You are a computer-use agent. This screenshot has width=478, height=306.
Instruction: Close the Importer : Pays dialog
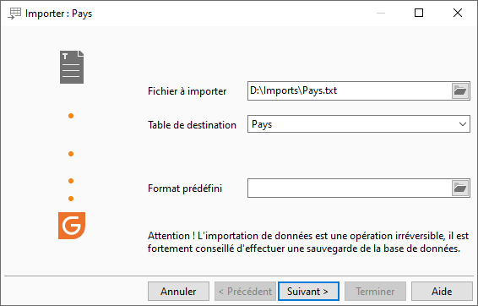tap(458, 13)
